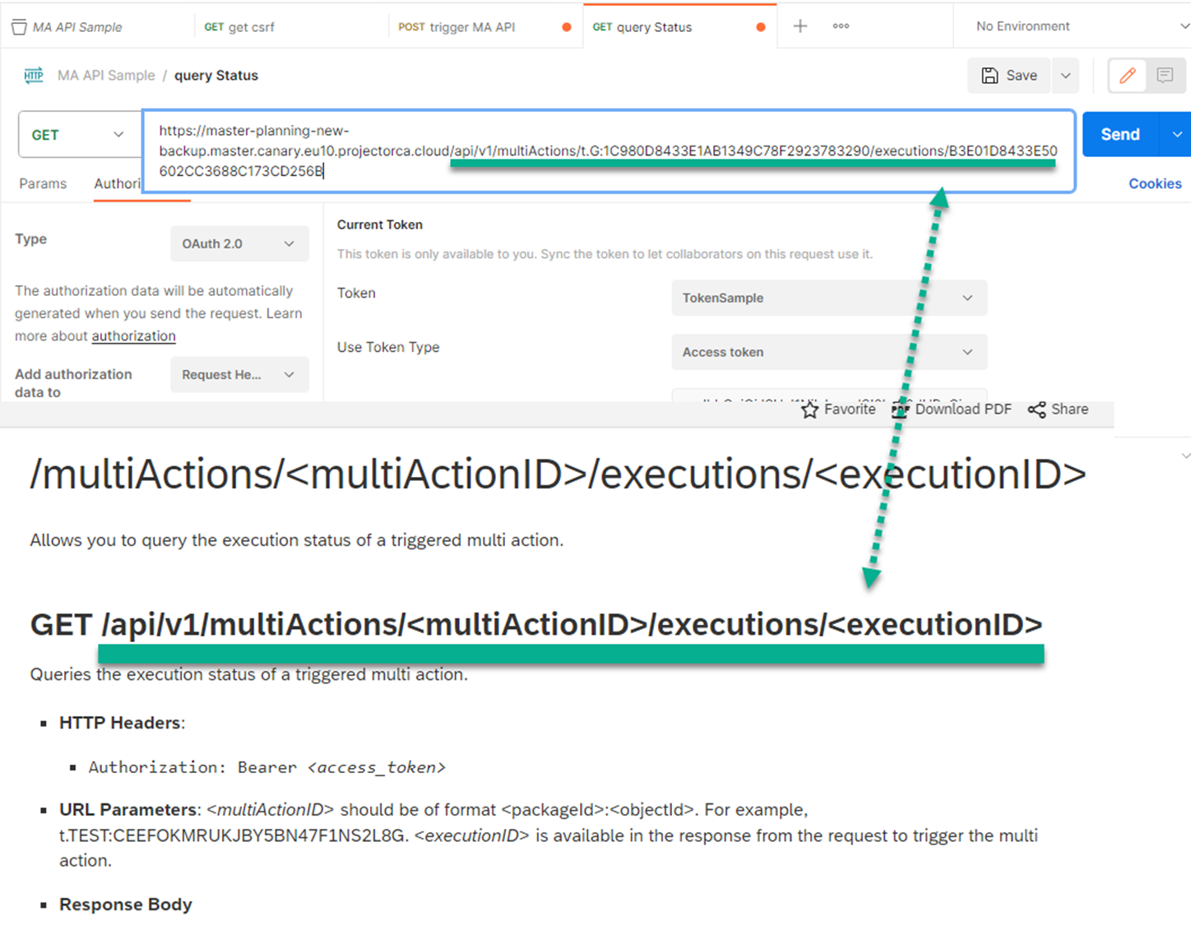Collapse the docs panel chevron at right edge
Viewport: 1191px width, 925px height.
tap(1185, 456)
